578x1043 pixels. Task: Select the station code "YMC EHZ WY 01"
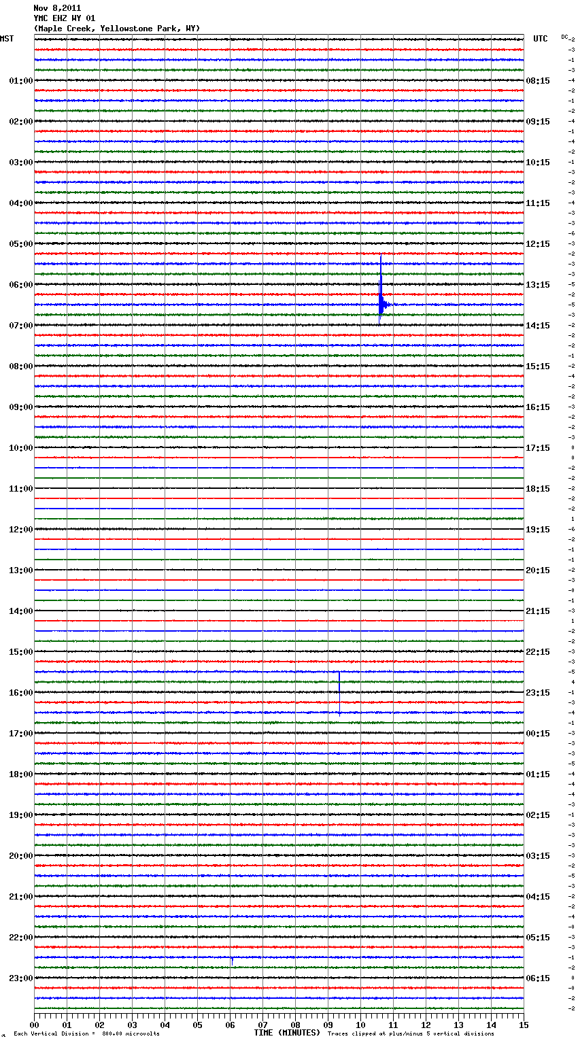coord(65,18)
